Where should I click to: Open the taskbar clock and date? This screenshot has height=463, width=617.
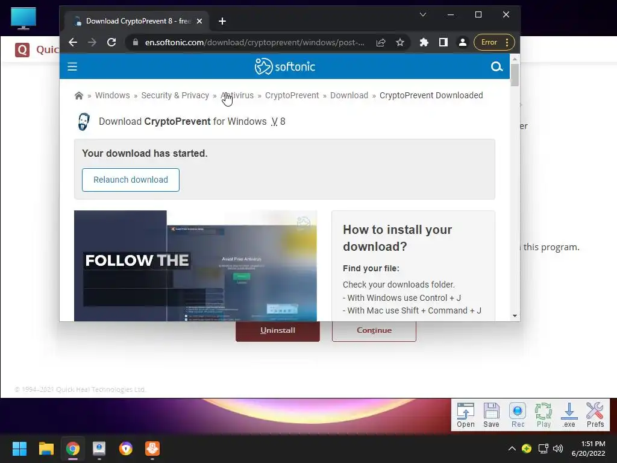point(588,449)
